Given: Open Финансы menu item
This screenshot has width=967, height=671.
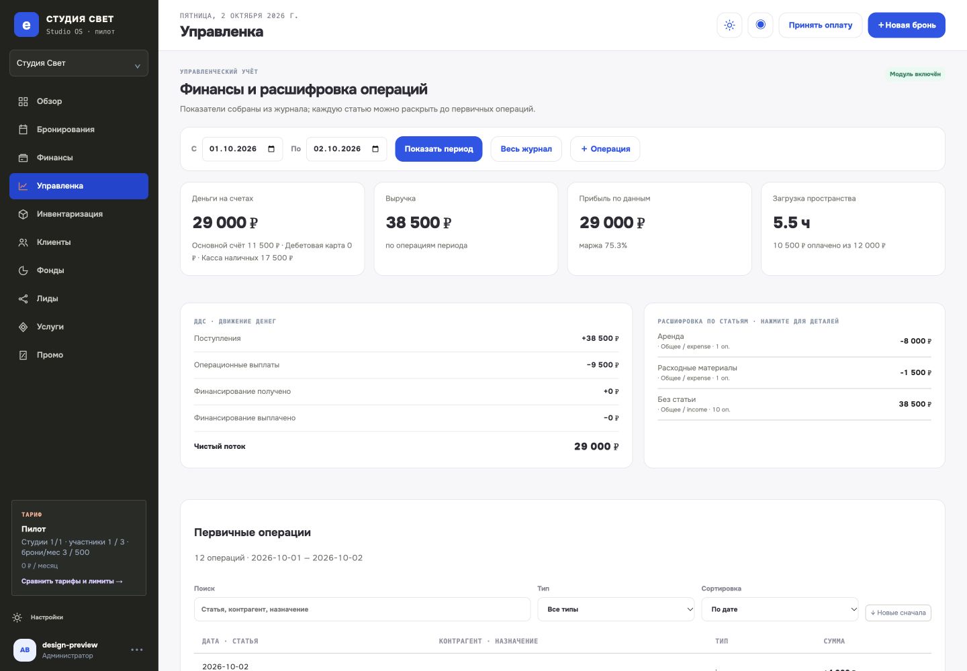Looking at the screenshot, I should point(79,158).
